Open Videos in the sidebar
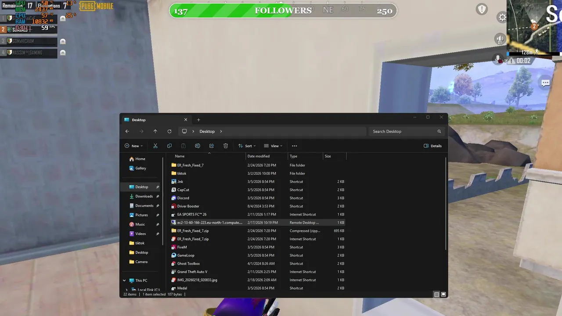 click(x=141, y=233)
